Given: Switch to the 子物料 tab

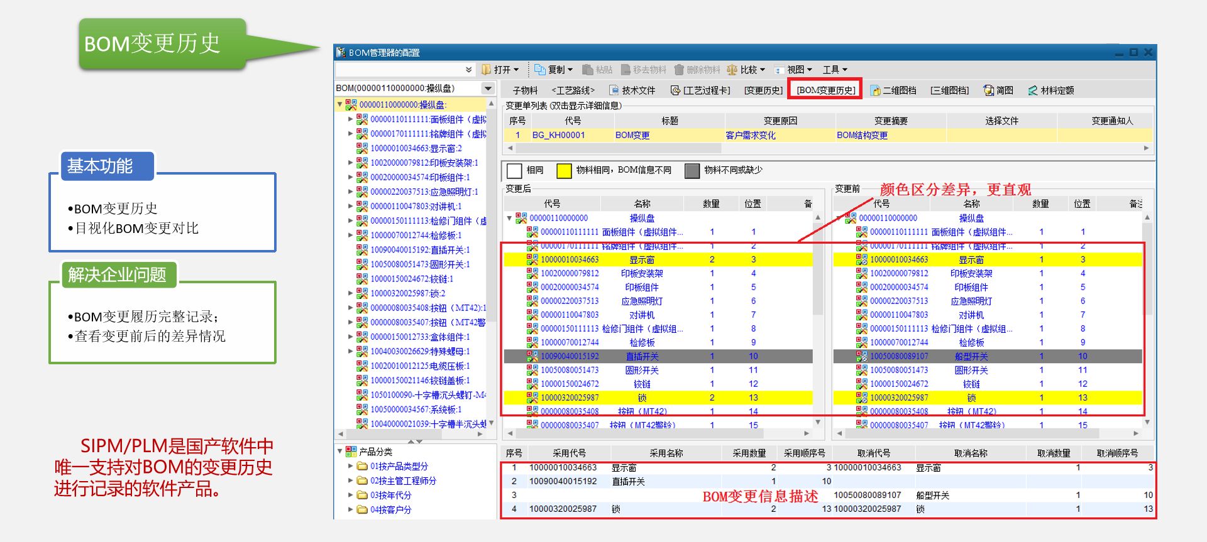Looking at the screenshot, I should (525, 90).
